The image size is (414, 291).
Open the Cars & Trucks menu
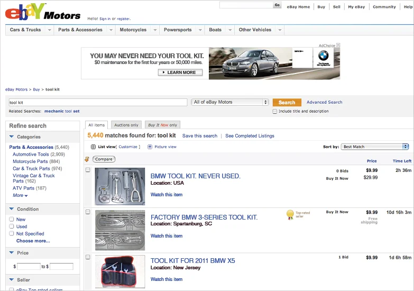click(x=25, y=30)
